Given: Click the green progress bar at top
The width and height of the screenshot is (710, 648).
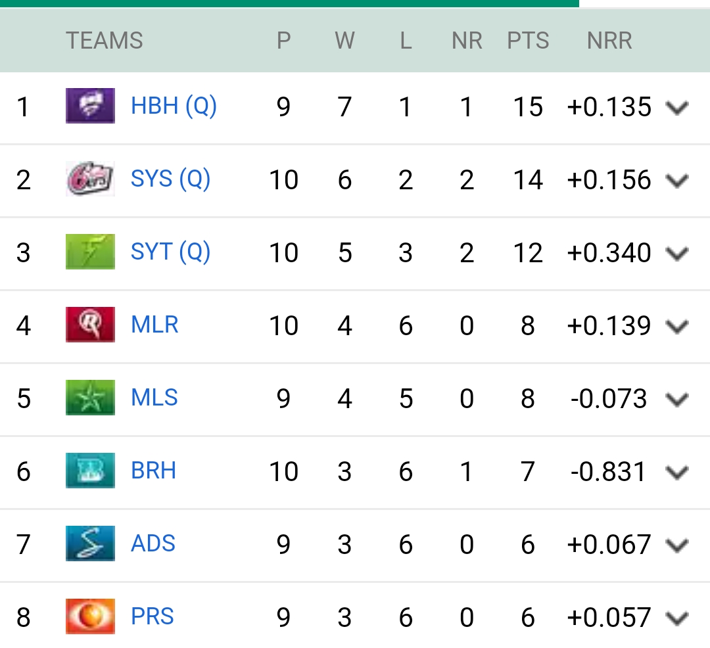Looking at the screenshot, I should (x=289, y=3).
